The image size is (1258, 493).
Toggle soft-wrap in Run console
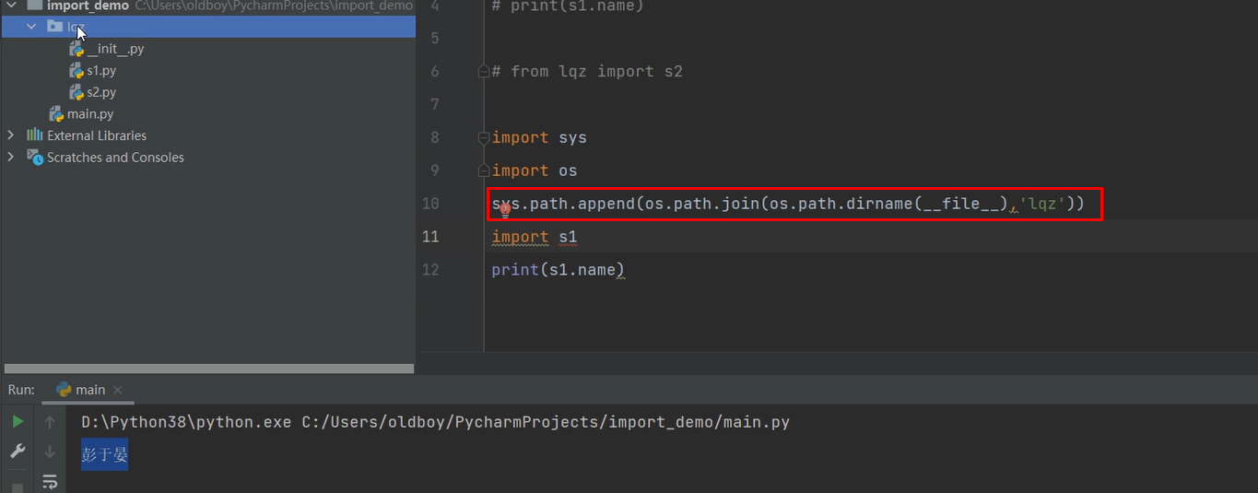pyautogui.click(x=50, y=482)
